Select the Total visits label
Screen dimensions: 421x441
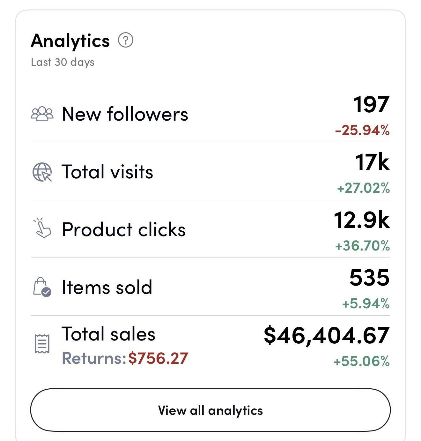point(107,172)
